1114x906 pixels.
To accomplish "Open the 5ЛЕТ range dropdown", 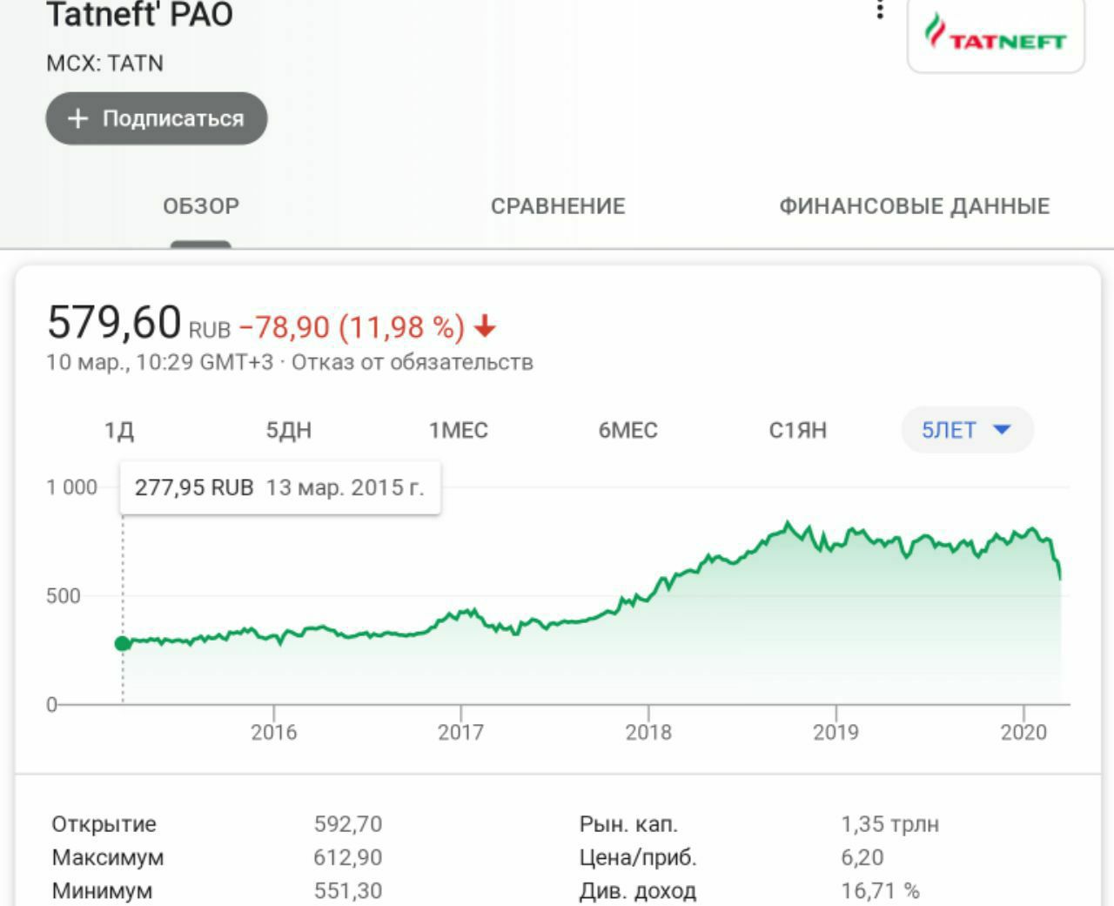I will [967, 430].
